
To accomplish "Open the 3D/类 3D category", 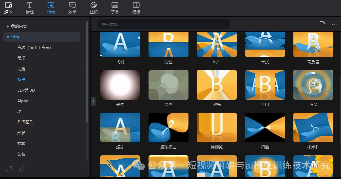I will [26, 90].
